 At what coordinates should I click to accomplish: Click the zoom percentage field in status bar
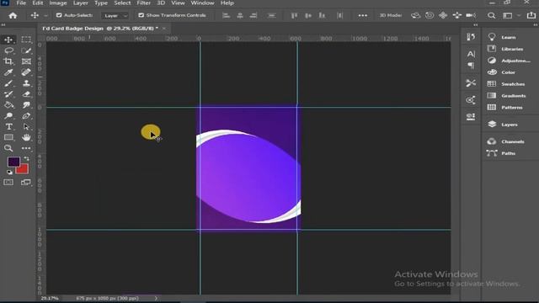pyautogui.click(x=50, y=298)
